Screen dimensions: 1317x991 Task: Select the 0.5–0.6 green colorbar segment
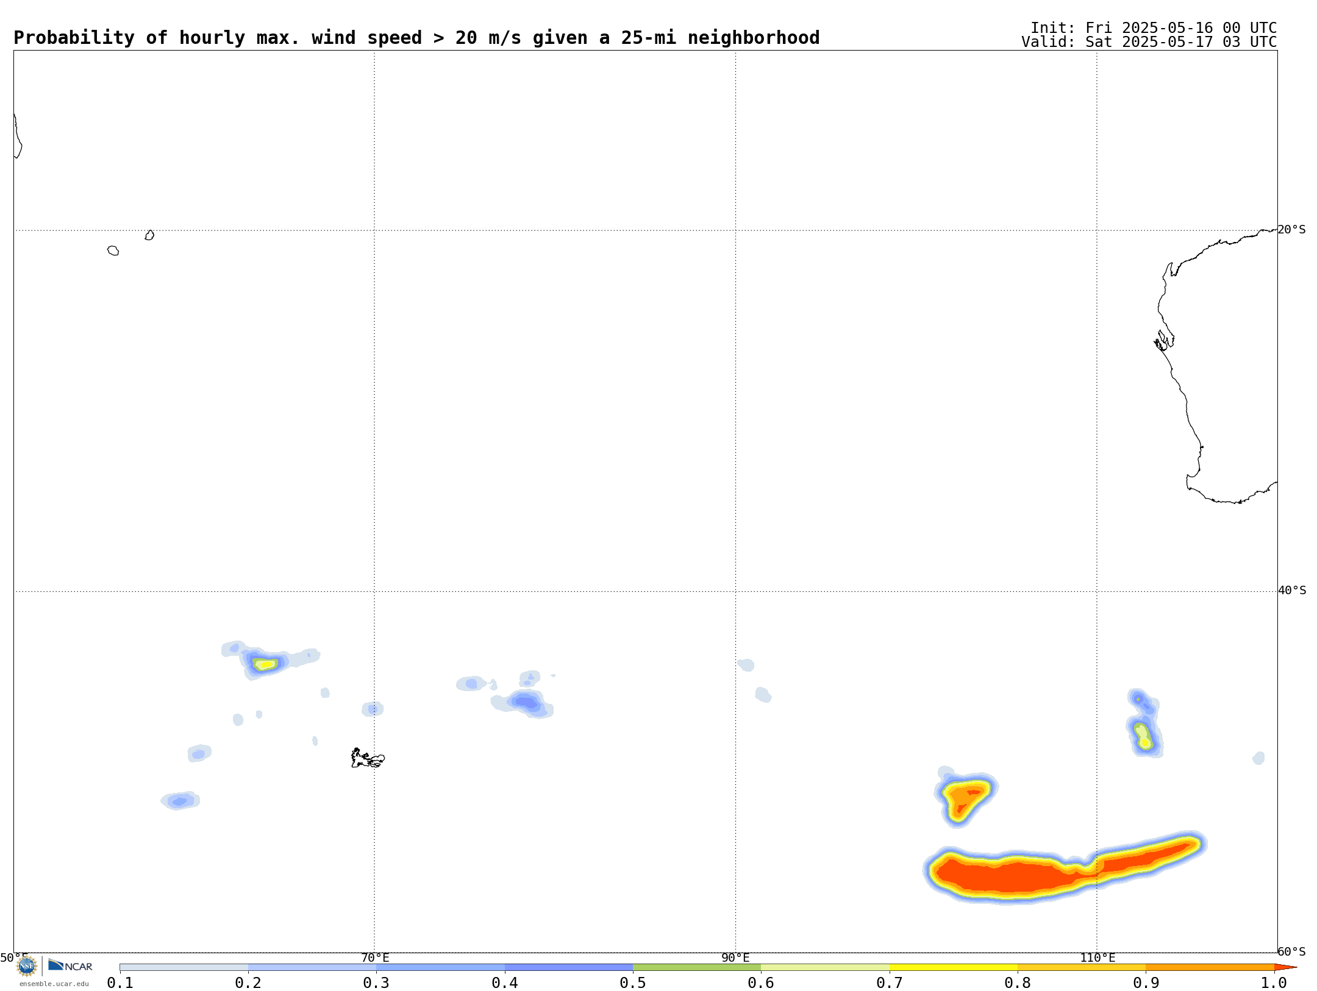(697, 967)
